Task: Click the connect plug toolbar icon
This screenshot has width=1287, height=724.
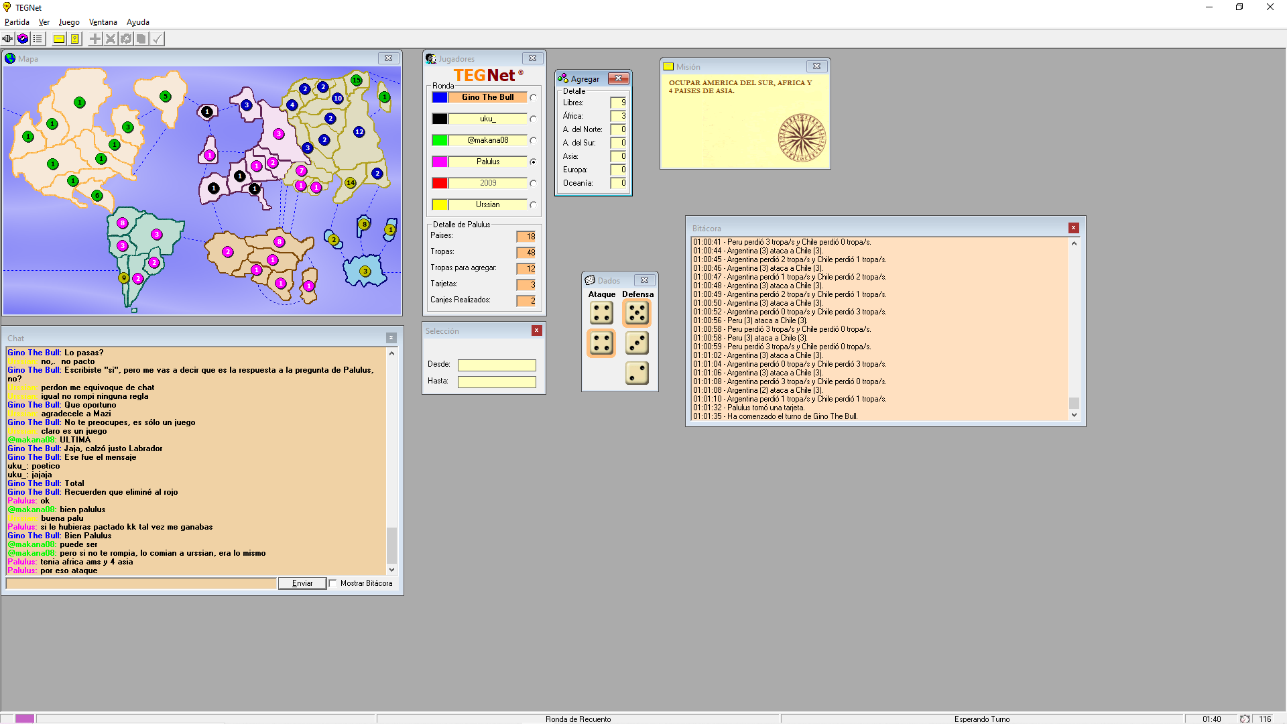Action: click(7, 39)
